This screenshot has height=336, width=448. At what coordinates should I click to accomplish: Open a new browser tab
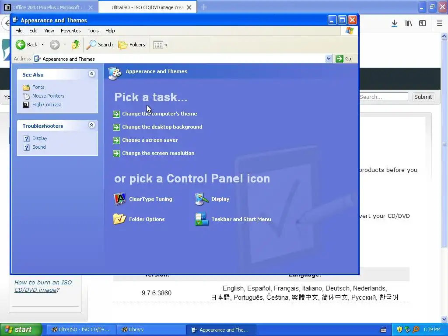204,7
